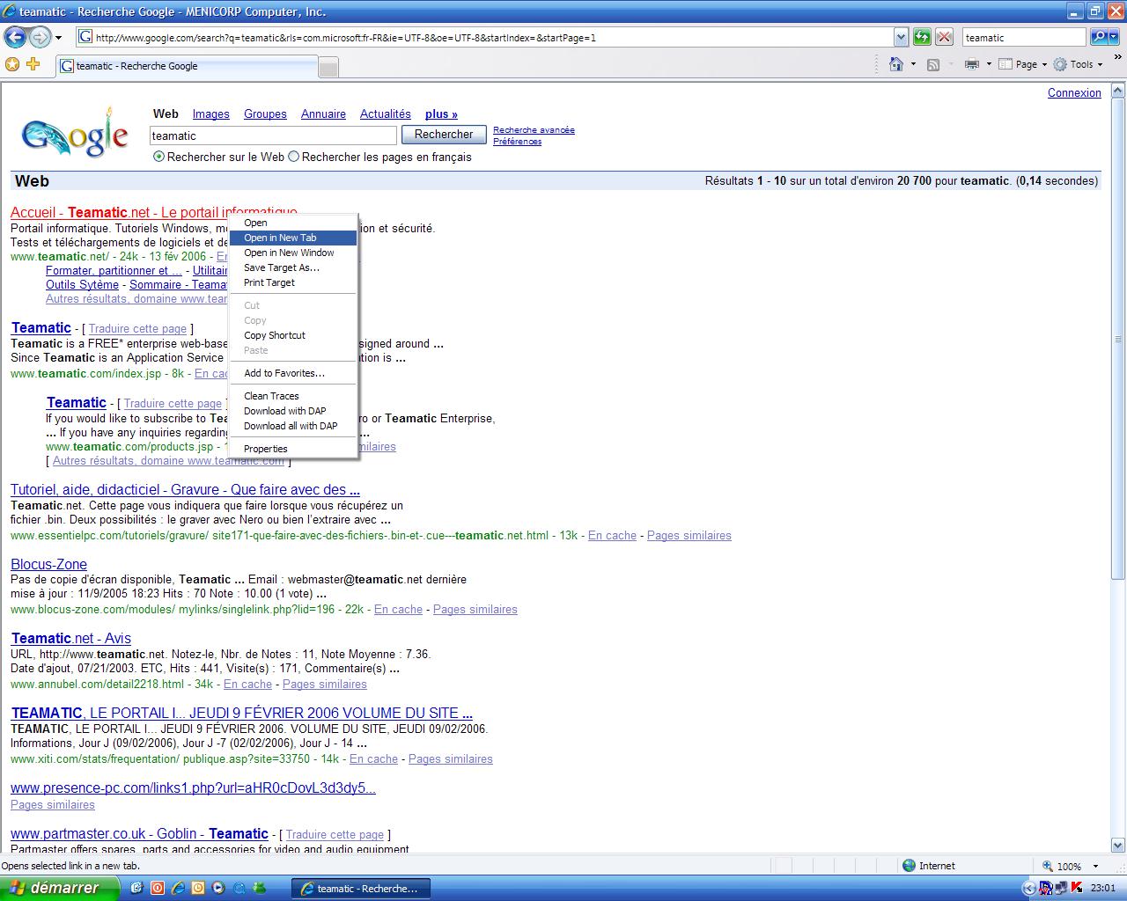Click the vertical scrollbar up arrow

point(1118,90)
